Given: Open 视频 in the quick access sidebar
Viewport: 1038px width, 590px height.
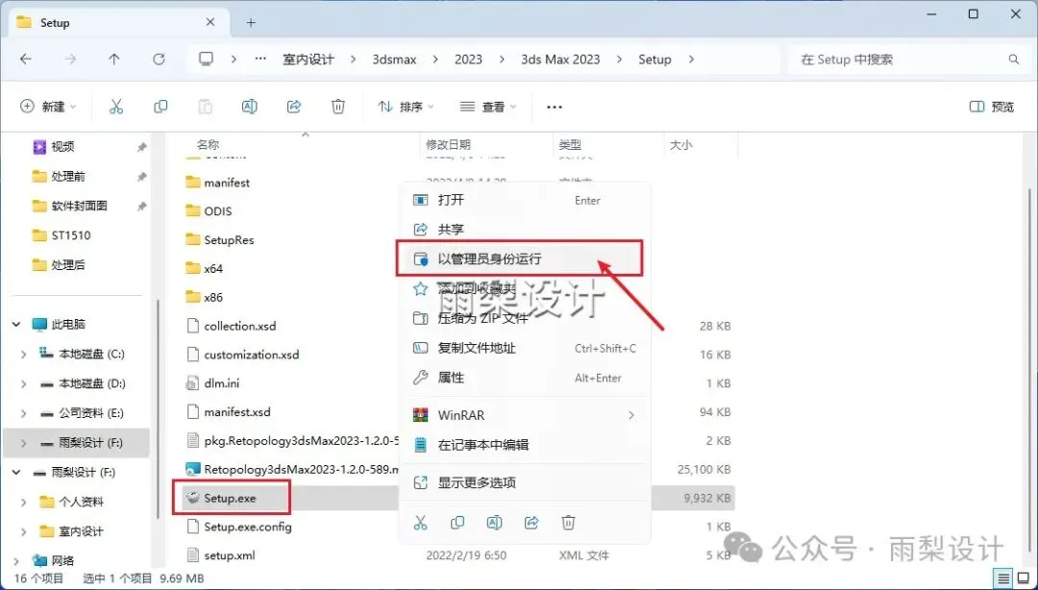Looking at the screenshot, I should (62, 147).
